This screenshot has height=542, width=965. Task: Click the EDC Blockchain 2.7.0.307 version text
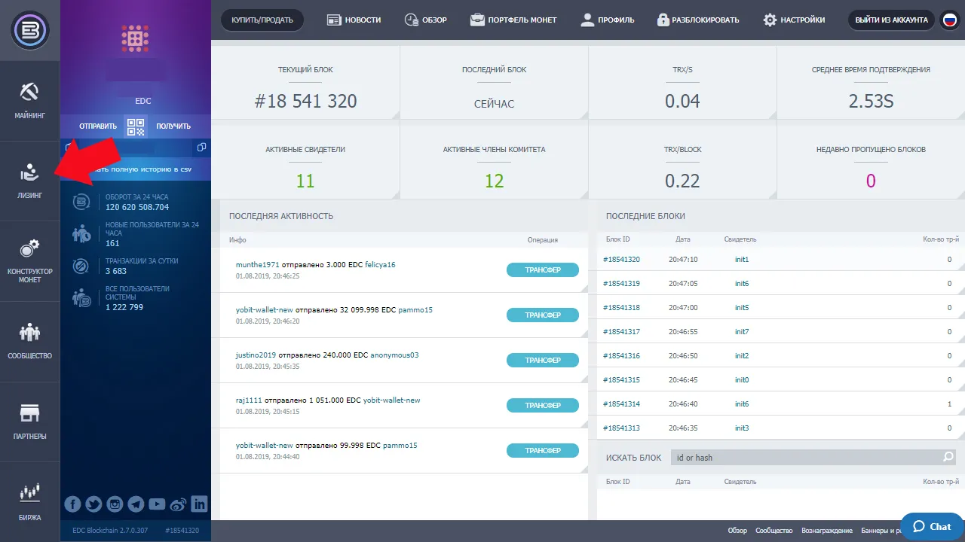(x=110, y=531)
